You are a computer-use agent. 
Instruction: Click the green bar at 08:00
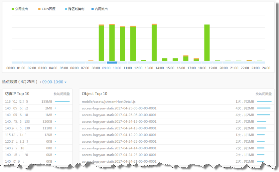coord(101,43)
